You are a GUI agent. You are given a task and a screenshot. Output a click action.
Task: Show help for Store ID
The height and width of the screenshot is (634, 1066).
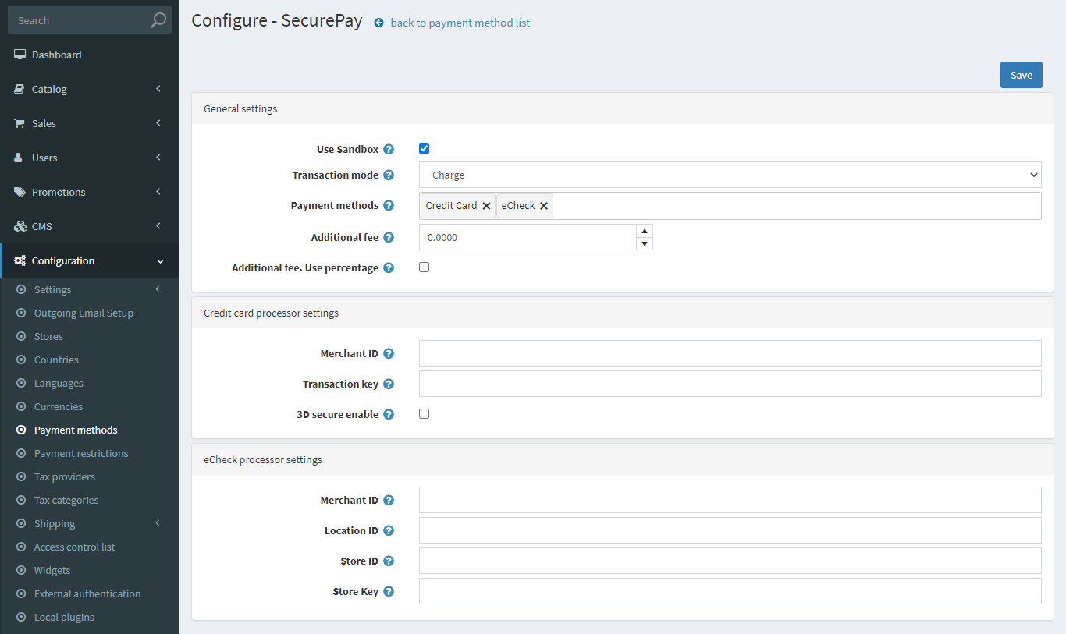coord(389,561)
